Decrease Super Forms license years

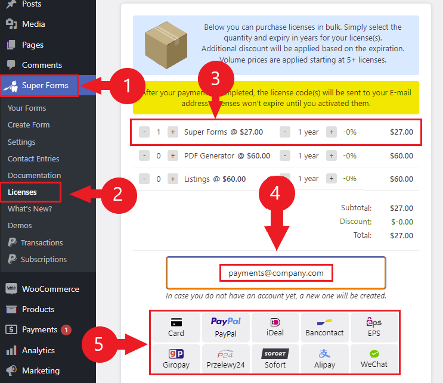[285, 132]
